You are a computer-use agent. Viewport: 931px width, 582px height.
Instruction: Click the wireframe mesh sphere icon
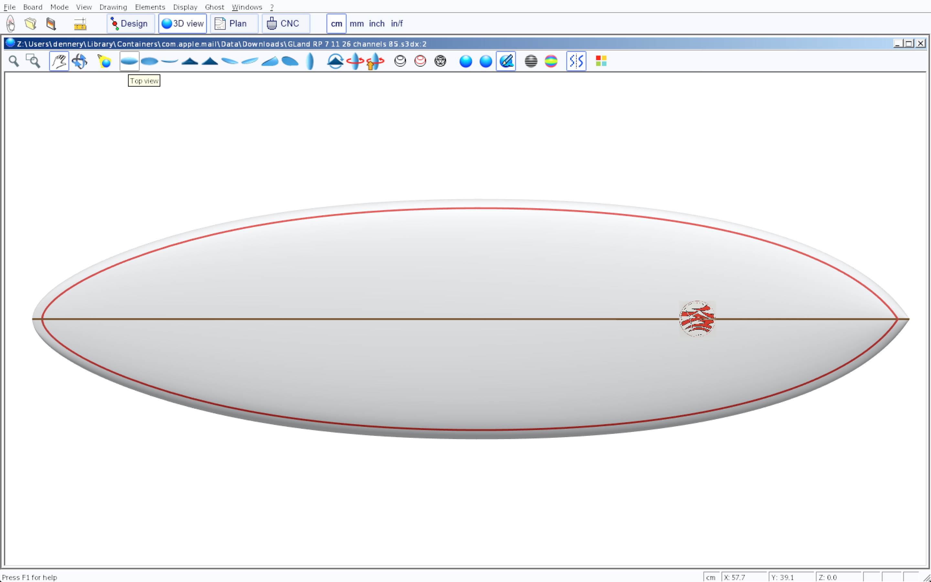tap(440, 61)
